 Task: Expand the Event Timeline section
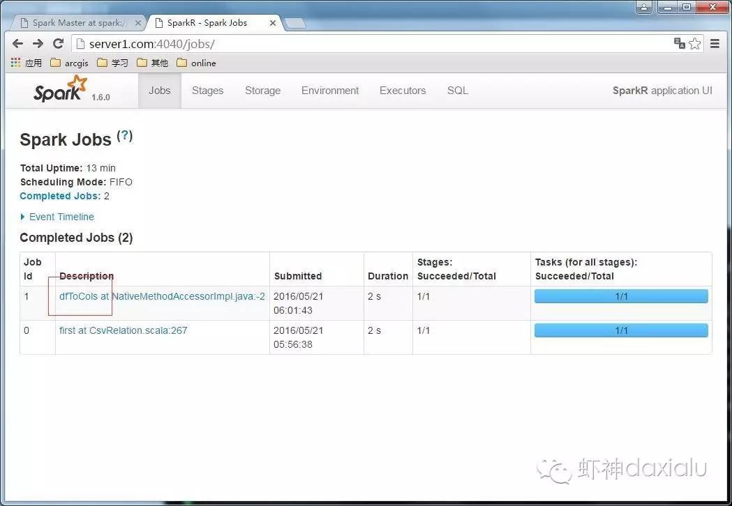click(57, 217)
